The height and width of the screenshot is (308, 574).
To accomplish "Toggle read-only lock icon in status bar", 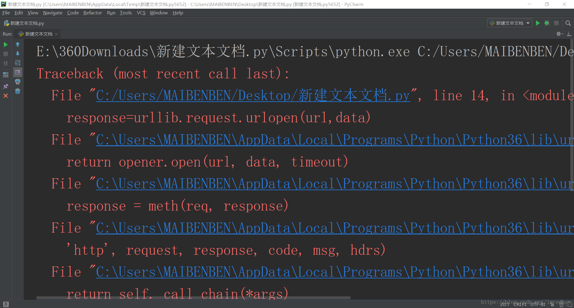I will 552,304.
